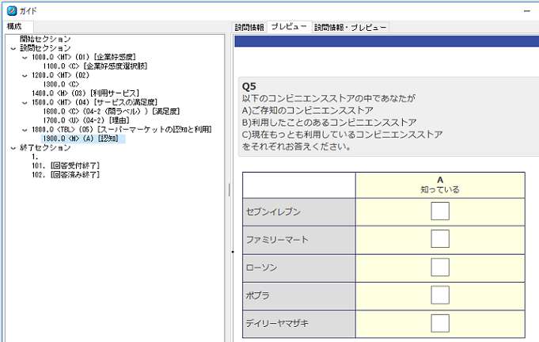Select 1800.0 スーパーマーケットの認知と利用 row
The image size is (539, 342).
(122, 129)
